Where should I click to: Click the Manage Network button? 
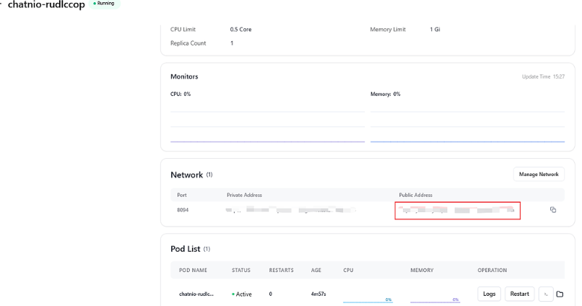coord(539,175)
